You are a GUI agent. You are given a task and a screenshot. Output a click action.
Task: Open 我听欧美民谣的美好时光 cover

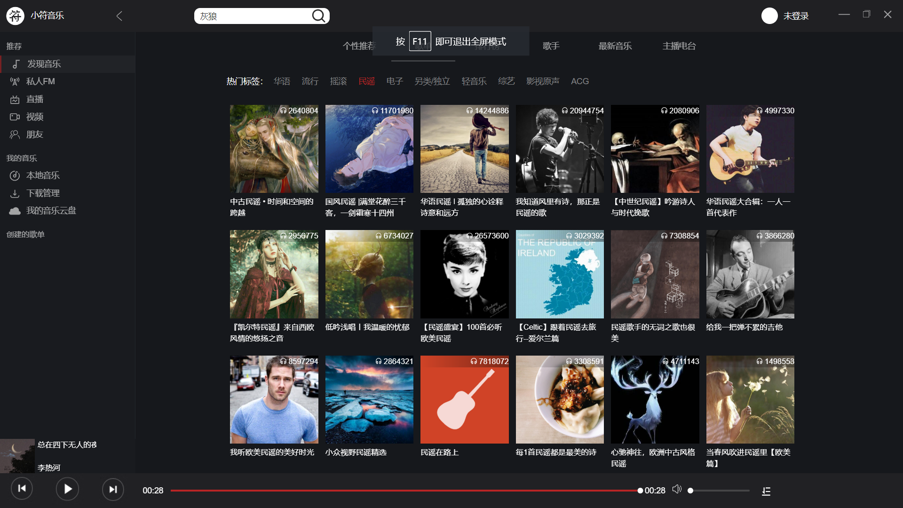pyautogui.click(x=274, y=399)
